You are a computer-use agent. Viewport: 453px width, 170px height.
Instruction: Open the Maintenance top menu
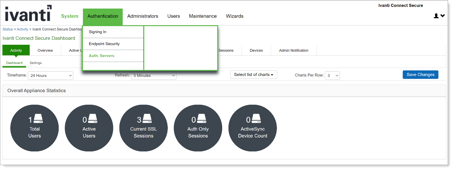tap(203, 16)
